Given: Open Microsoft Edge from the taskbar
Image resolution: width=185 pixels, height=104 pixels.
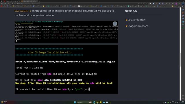Looking at the screenshot, I should pos(94,102).
